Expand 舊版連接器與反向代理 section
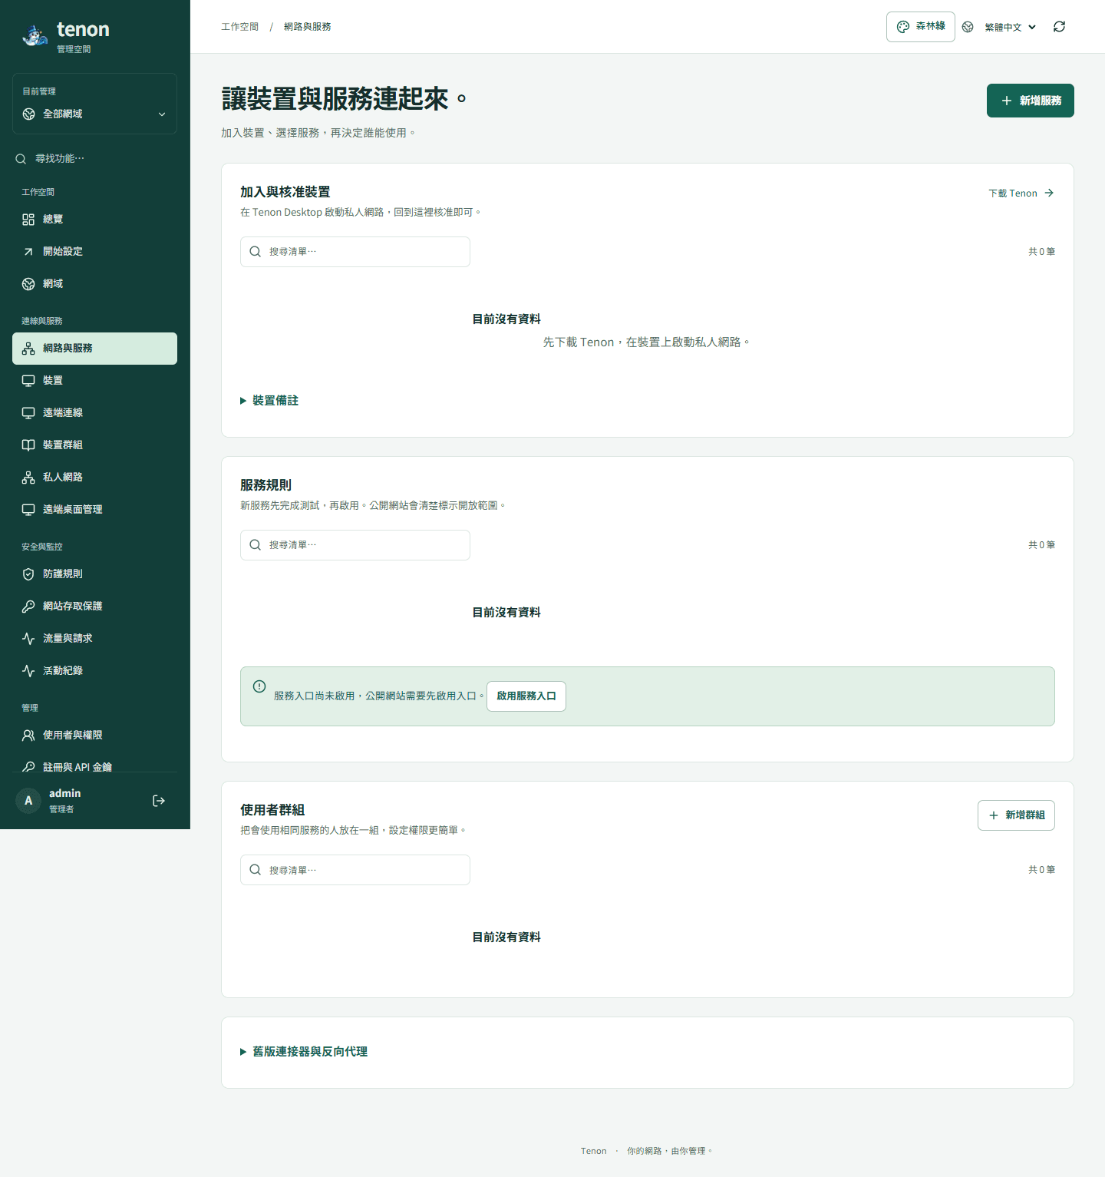 pyautogui.click(x=304, y=1052)
